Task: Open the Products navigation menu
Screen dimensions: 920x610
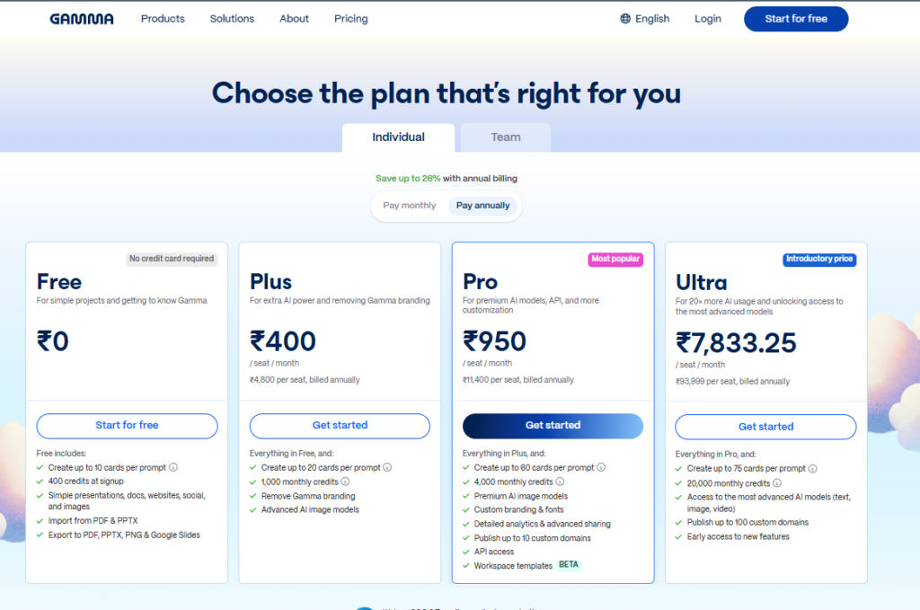Action: point(163,19)
